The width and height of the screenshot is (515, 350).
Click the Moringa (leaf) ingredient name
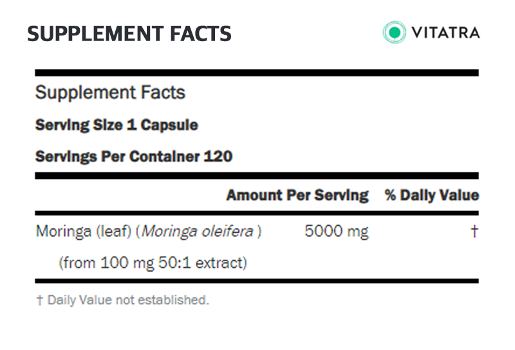(x=84, y=231)
